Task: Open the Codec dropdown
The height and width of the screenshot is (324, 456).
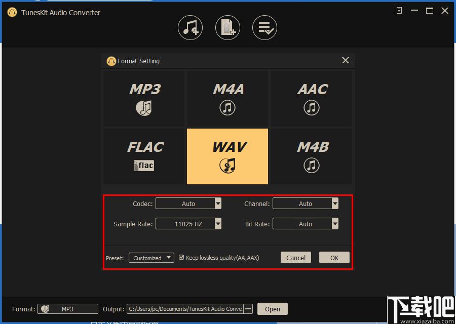Action: [x=188, y=204]
